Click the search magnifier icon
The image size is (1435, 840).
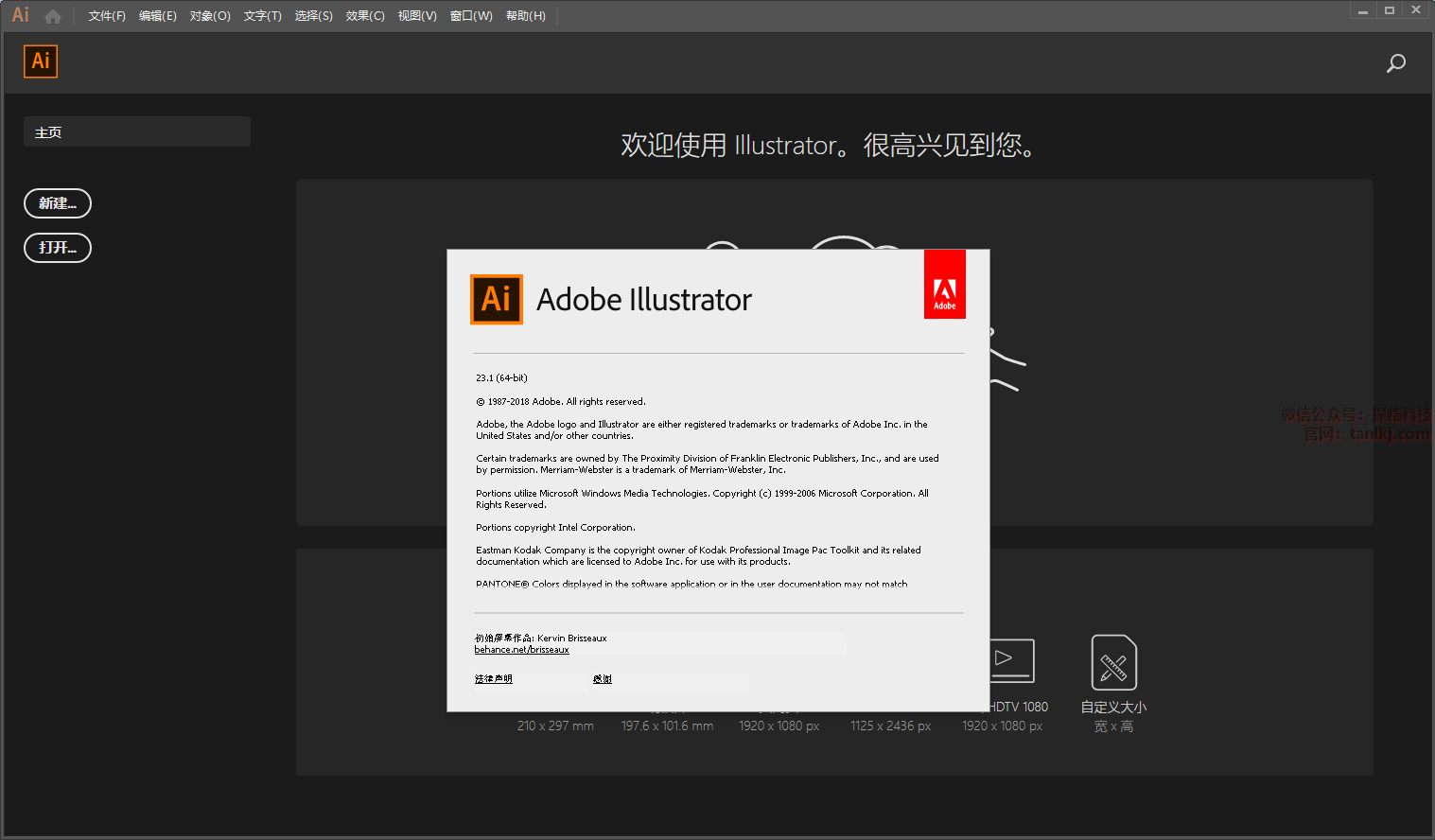(x=1395, y=63)
